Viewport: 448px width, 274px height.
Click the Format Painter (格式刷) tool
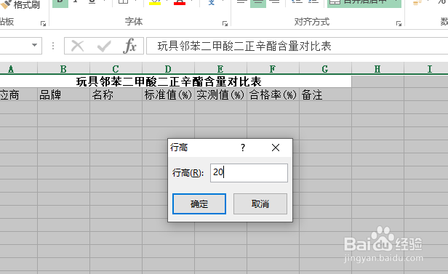tap(20, 4)
